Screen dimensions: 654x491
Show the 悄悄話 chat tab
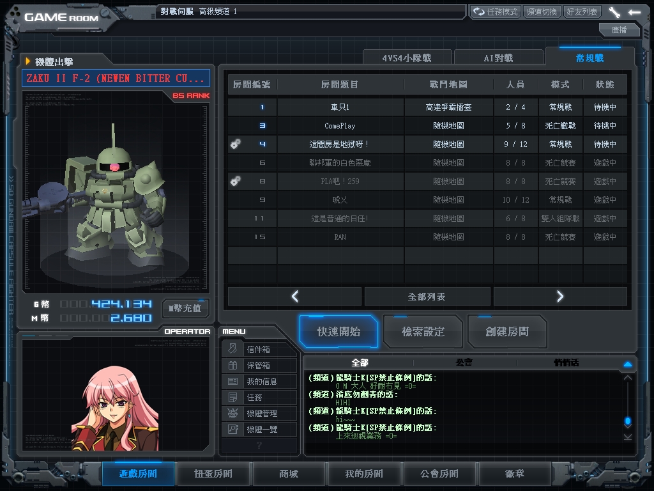pyautogui.click(x=567, y=362)
